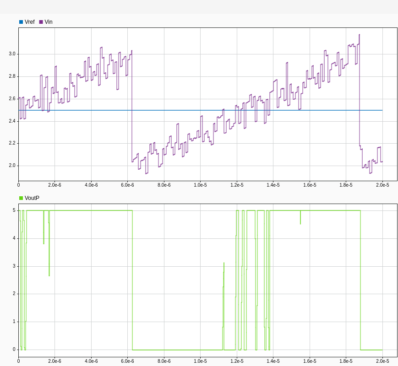Toggle the Vref signal legend label

[x=29, y=22]
